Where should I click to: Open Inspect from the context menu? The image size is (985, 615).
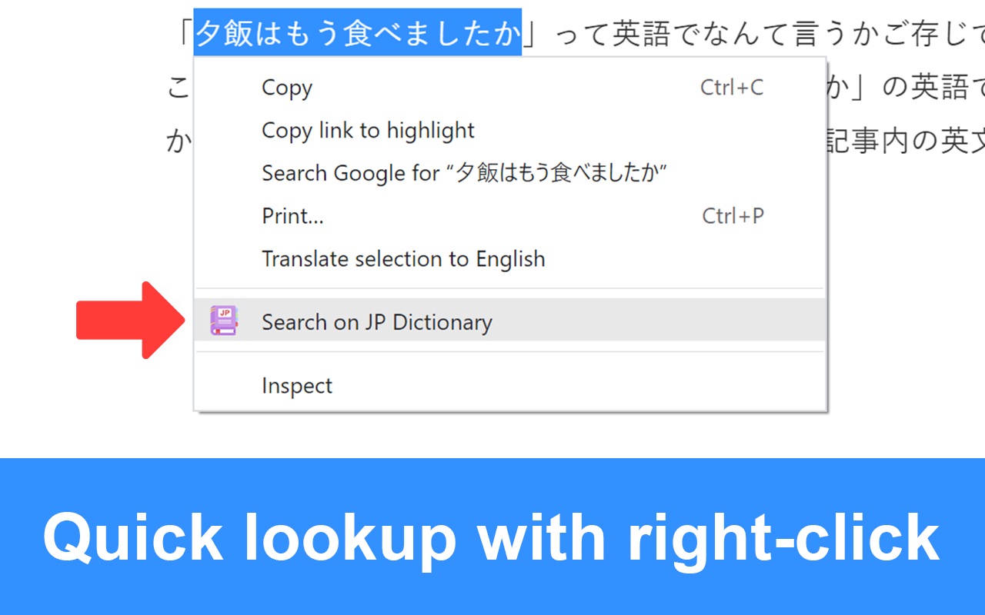509,385
